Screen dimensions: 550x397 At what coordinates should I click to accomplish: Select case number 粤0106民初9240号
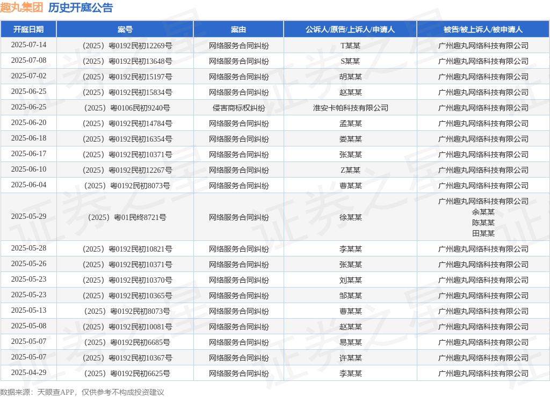click(x=127, y=108)
